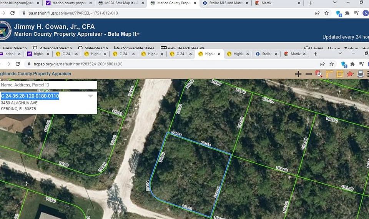Switch to Stellar tab in hcpao.org window
This screenshot has height=219, width=369.
coord(264,54)
